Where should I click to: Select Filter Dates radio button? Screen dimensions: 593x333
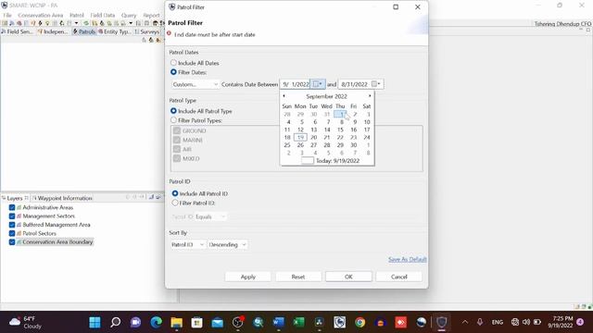173,72
